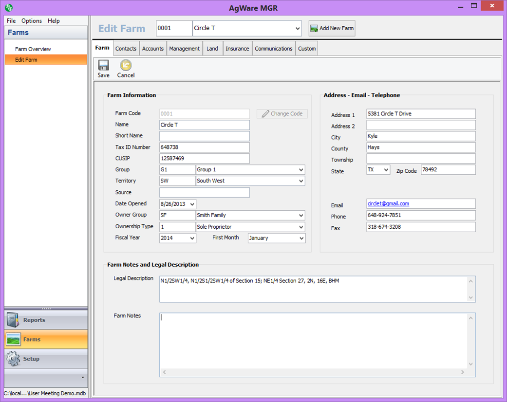Open the Options menu

32,21
